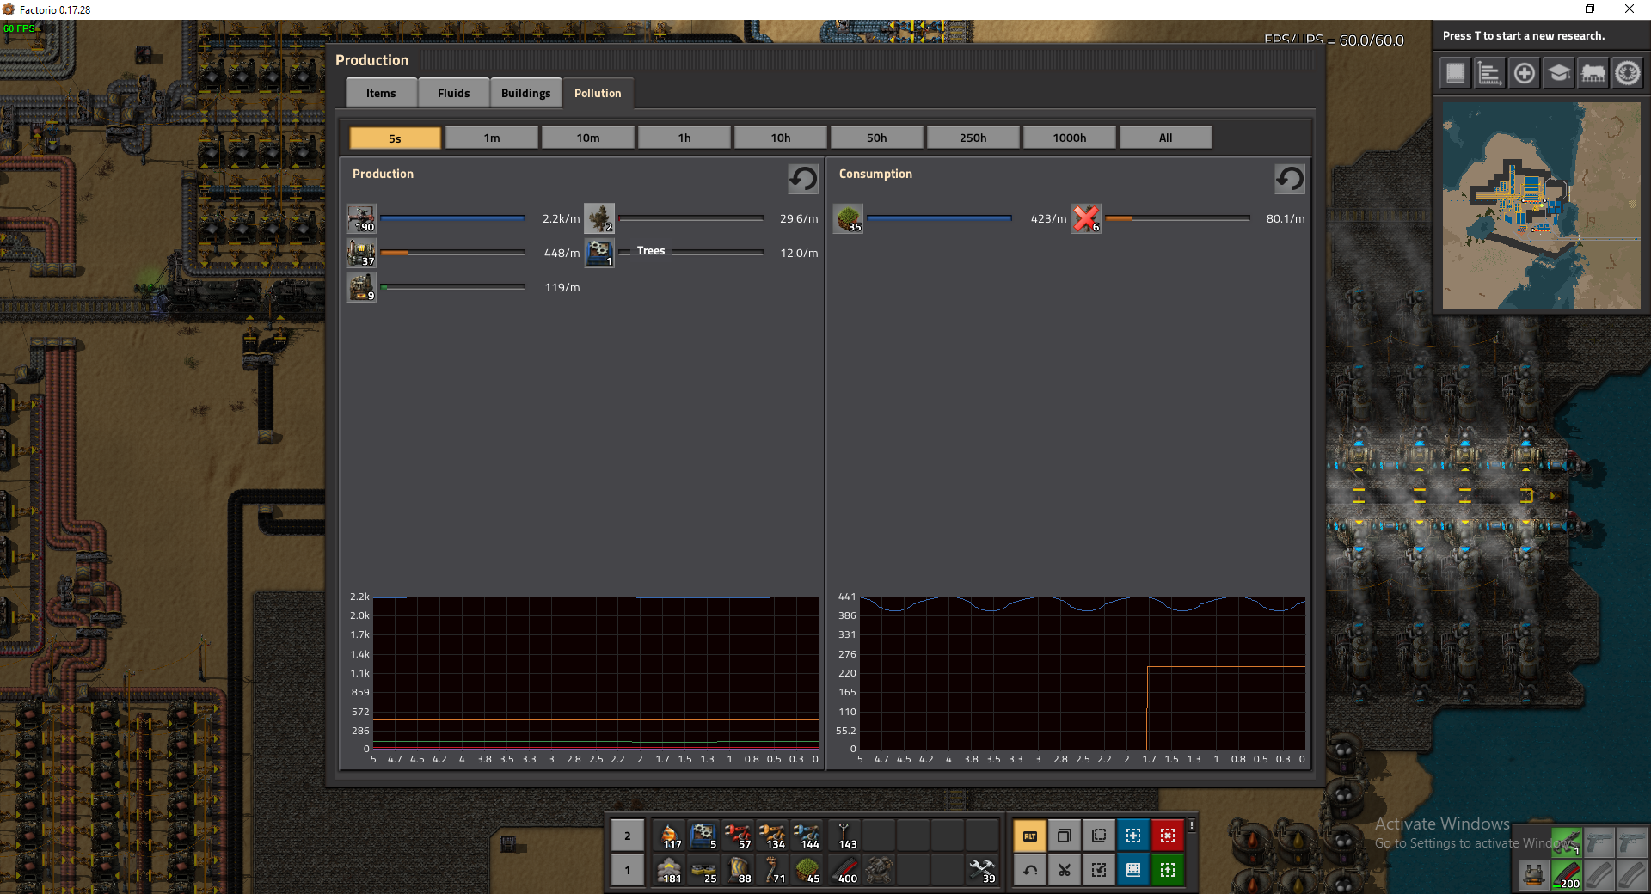The height and width of the screenshot is (894, 1651).
Task: Open the research graduation cap button
Action: pos(1558,73)
